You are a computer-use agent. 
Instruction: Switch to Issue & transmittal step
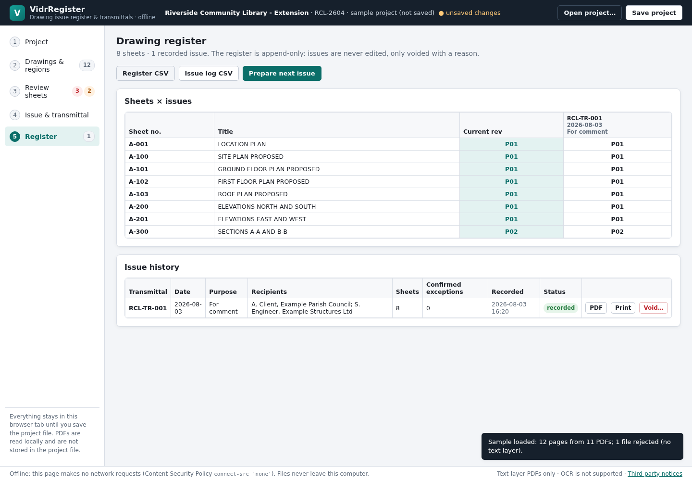(52, 115)
